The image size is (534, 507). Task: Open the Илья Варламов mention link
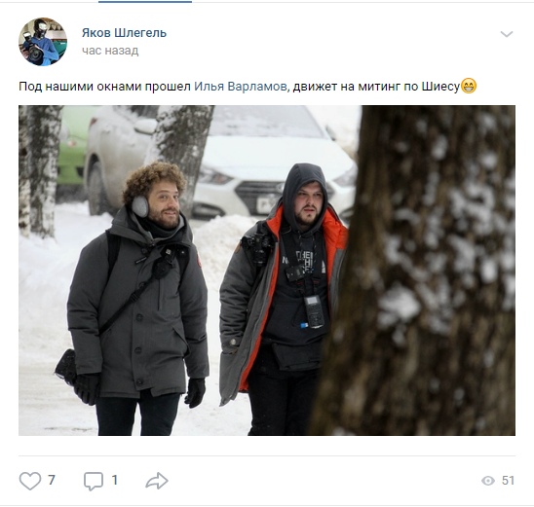[x=241, y=87]
